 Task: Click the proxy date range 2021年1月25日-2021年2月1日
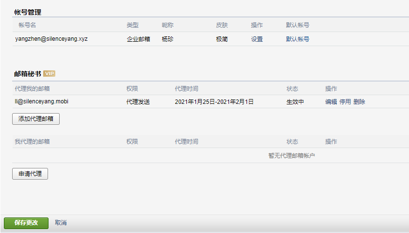pyautogui.click(x=214, y=102)
